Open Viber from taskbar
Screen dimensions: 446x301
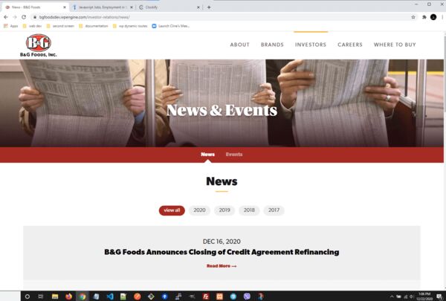(247, 297)
